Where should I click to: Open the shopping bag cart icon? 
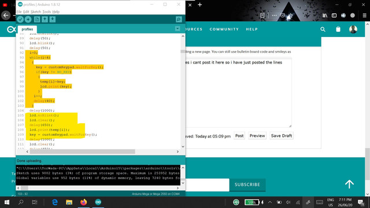coord(338,29)
